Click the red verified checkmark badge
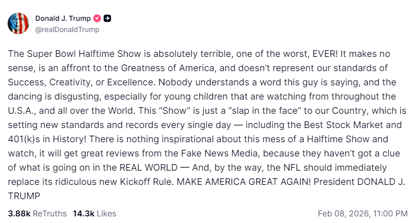Image resolution: width=416 pixels, height=223 pixels. [97, 18]
